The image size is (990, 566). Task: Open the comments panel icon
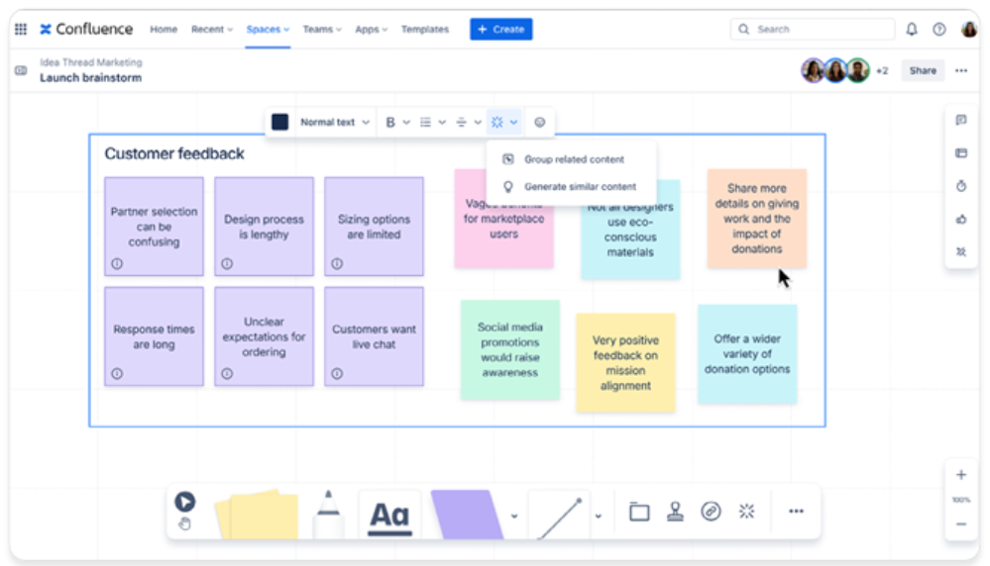[x=960, y=121]
